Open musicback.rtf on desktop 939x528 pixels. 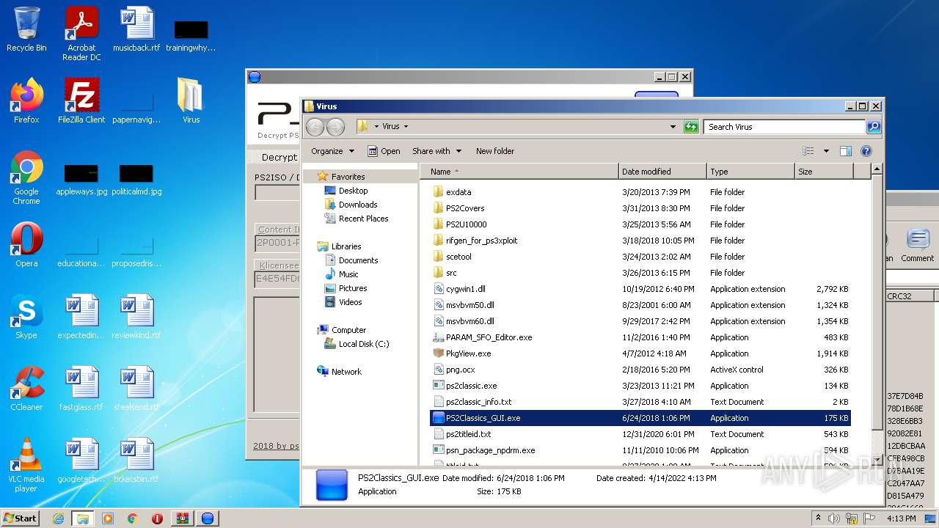click(x=136, y=29)
